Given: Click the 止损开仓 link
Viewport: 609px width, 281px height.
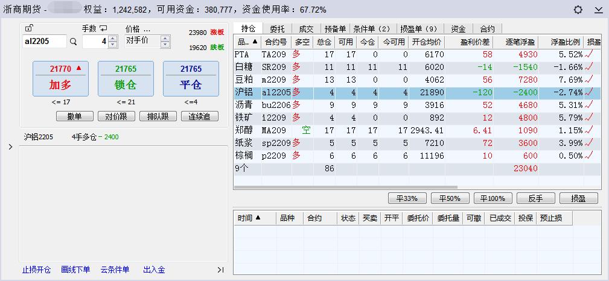Looking at the screenshot, I should [37, 270].
